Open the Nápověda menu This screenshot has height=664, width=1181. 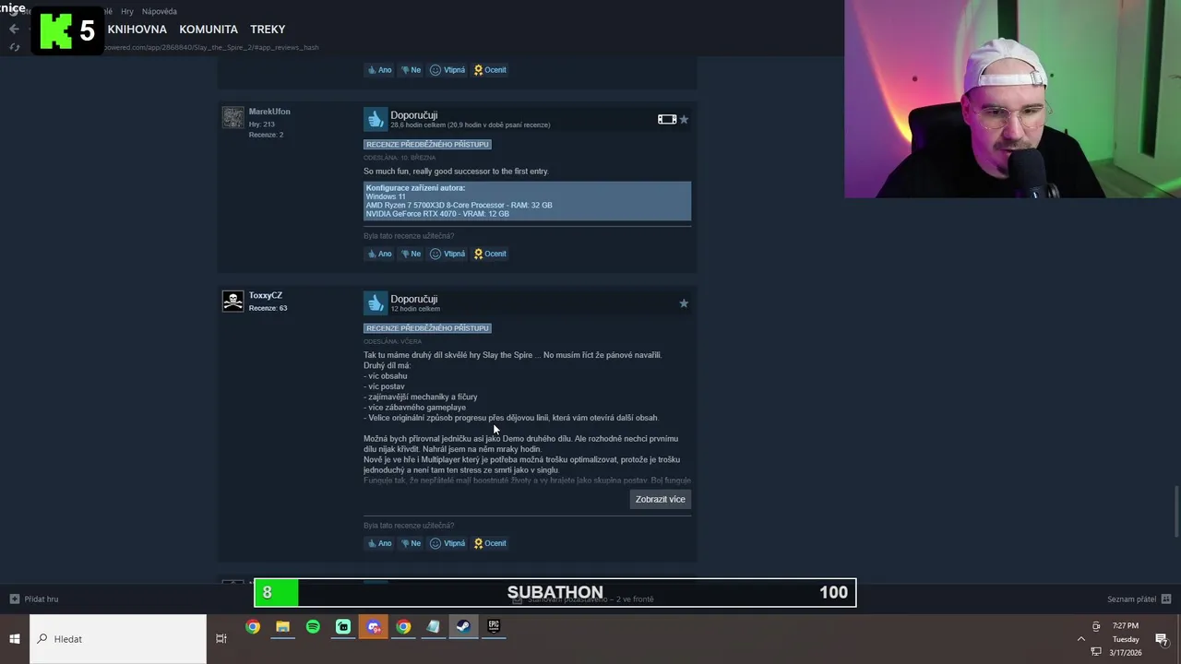[x=160, y=12]
